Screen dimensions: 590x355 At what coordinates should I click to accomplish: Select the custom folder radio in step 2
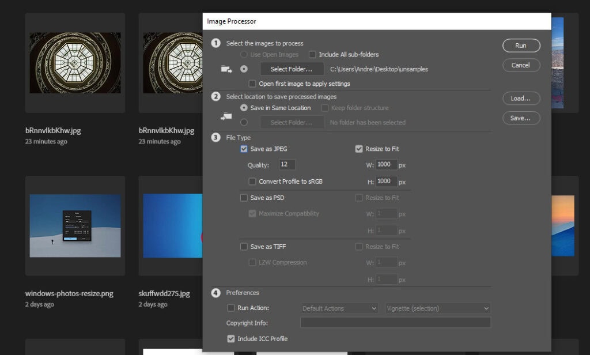click(x=245, y=122)
